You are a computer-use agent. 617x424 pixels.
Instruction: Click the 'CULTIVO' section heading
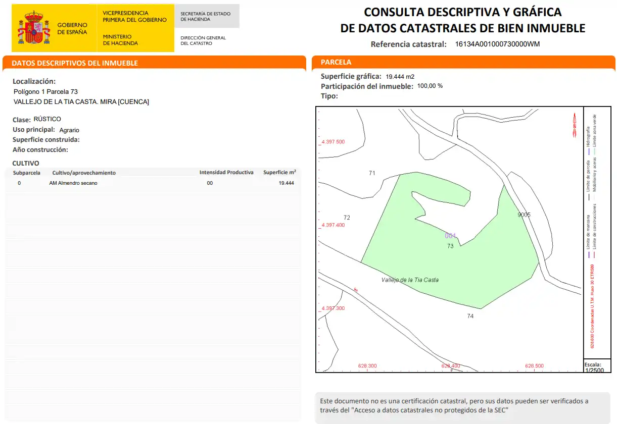click(26, 163)
